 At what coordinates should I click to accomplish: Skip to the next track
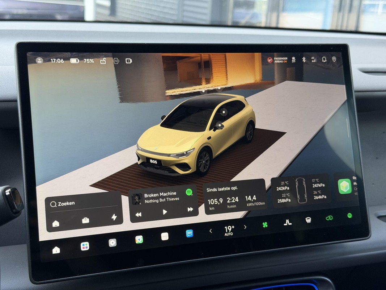tap(190, 210)
